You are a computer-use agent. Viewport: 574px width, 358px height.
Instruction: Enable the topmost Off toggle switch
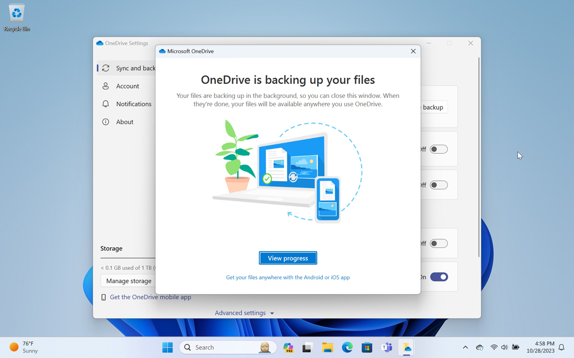point(439,149)
